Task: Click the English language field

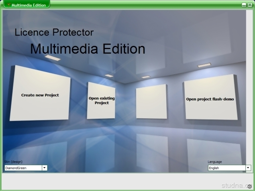Action: [227, 168]
